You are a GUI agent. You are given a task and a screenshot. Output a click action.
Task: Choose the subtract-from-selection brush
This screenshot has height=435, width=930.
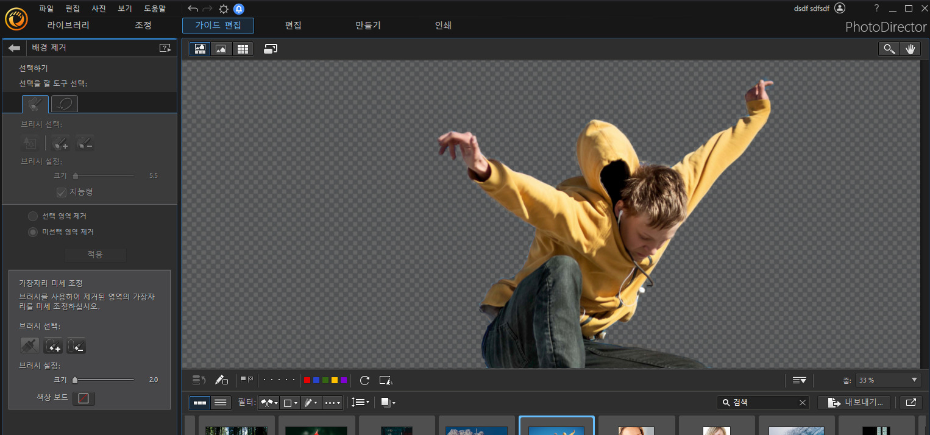coord(84,144)
